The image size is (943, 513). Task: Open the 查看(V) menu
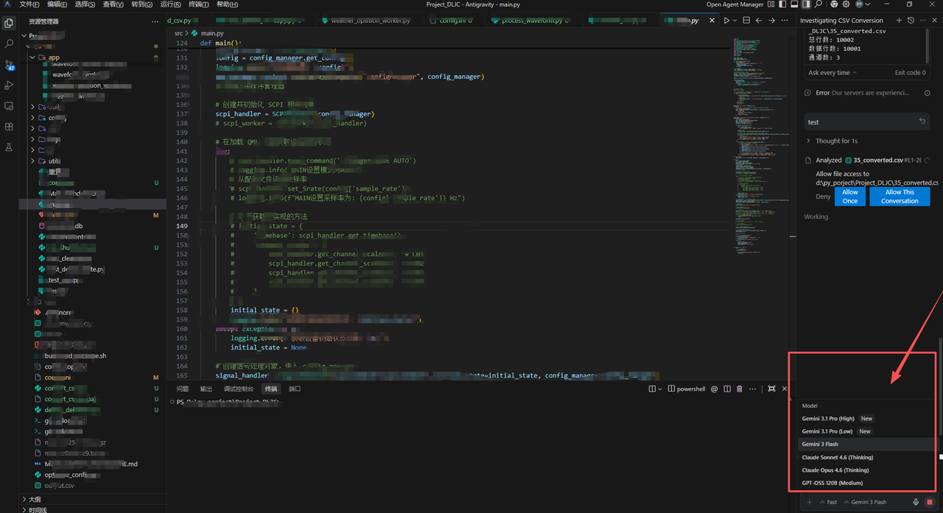113,4
